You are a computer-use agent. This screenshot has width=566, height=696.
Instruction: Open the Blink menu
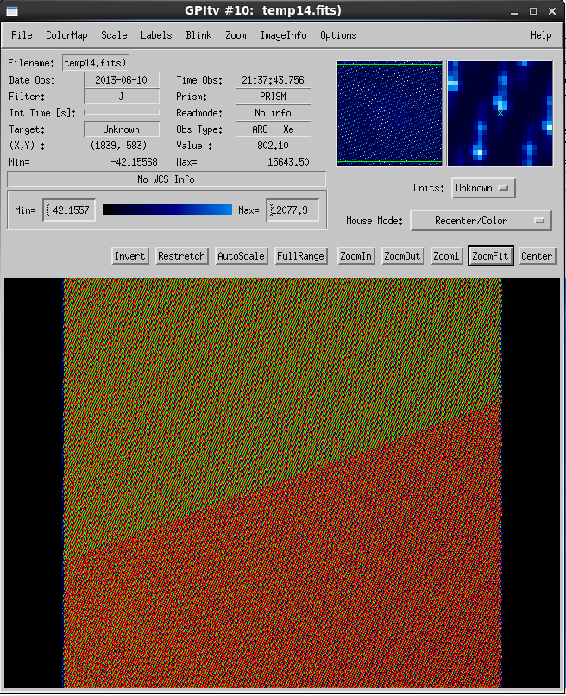tap(198, 35)
